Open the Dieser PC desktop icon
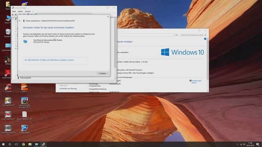262x147 pixels. click(x=8, y=19)
